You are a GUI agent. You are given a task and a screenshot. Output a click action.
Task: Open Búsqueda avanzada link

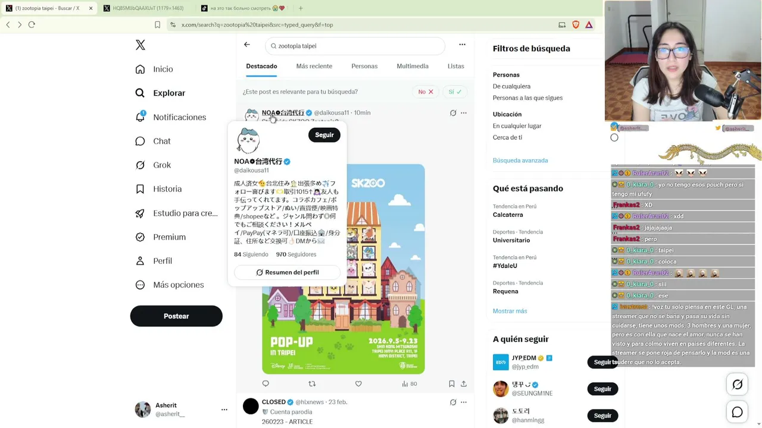click(x=520, y=160)
